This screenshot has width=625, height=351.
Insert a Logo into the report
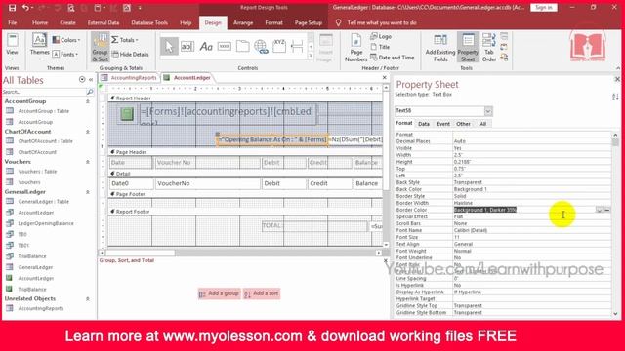(x=381, y=36)
